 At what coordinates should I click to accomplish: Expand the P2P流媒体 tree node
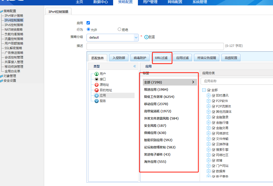[209, 106]
